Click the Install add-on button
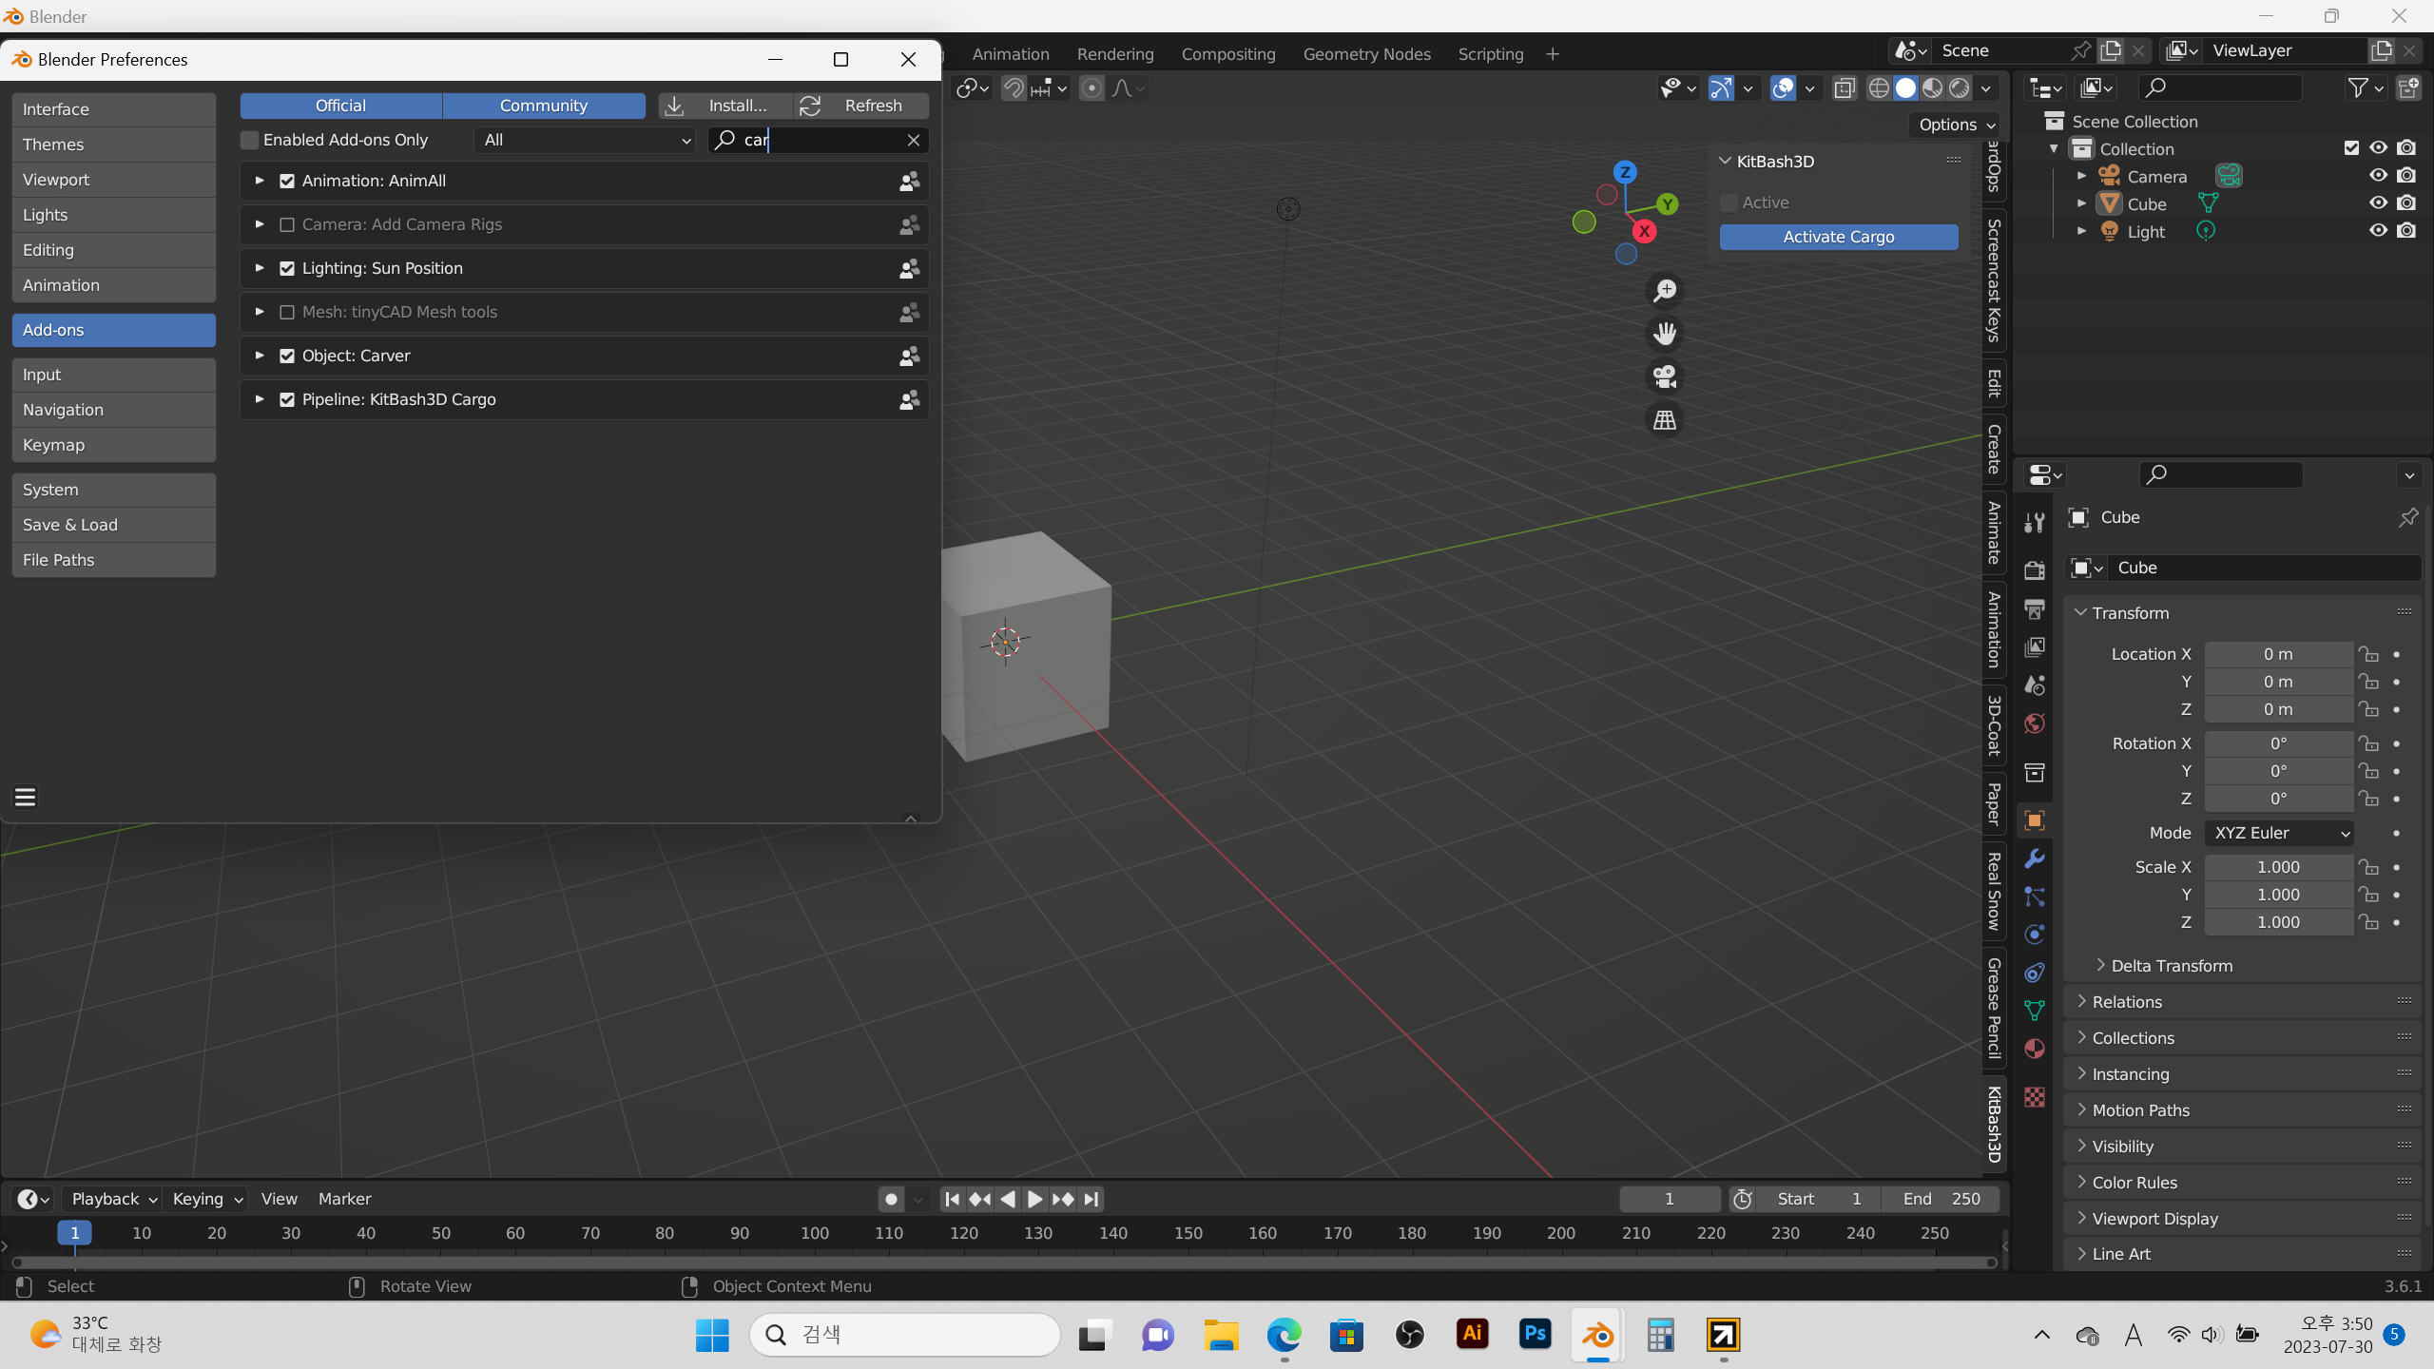Screen dimensions: 2434x1369 click(724, 106)
